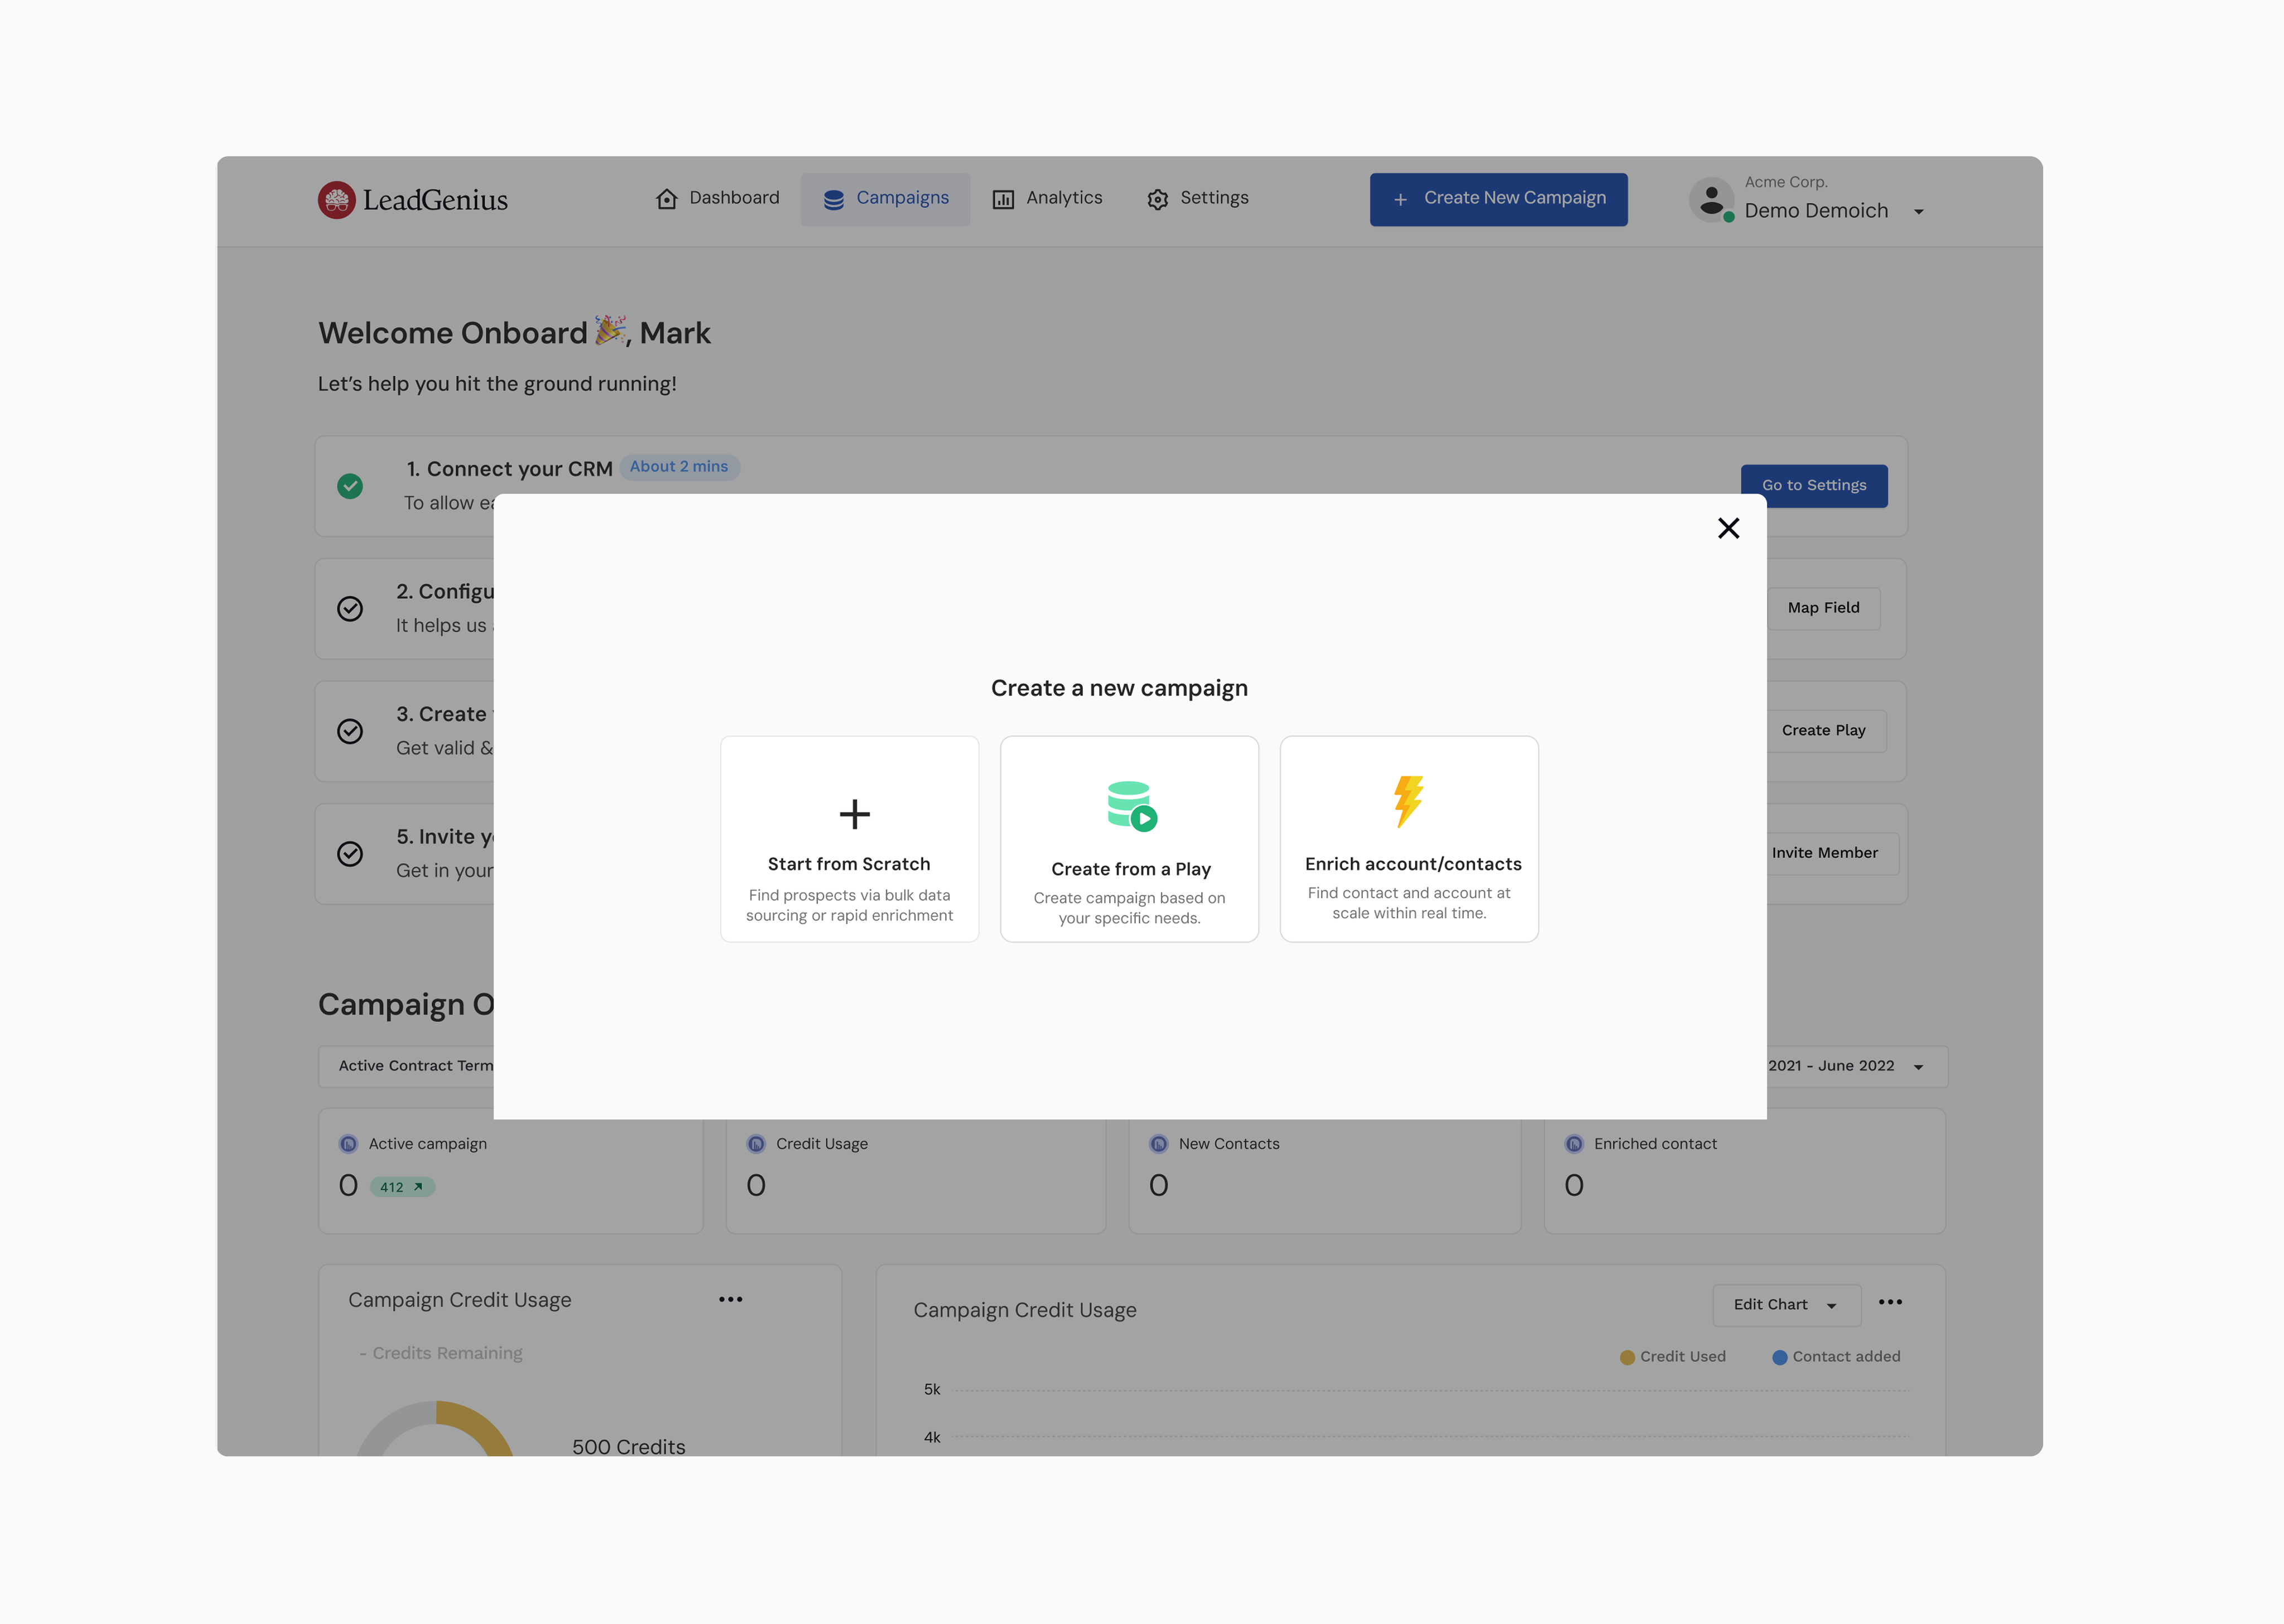Toggle the Connect your CRM green checkmark
Image resolution: width=2284 pixels, height=1624 pixels.
pos(350,486)
